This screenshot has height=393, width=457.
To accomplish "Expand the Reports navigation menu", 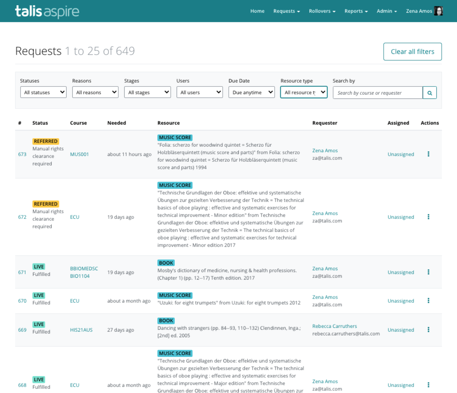I will 356,11.
